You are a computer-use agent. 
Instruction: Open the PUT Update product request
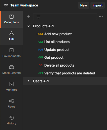(x=65, y=50)
